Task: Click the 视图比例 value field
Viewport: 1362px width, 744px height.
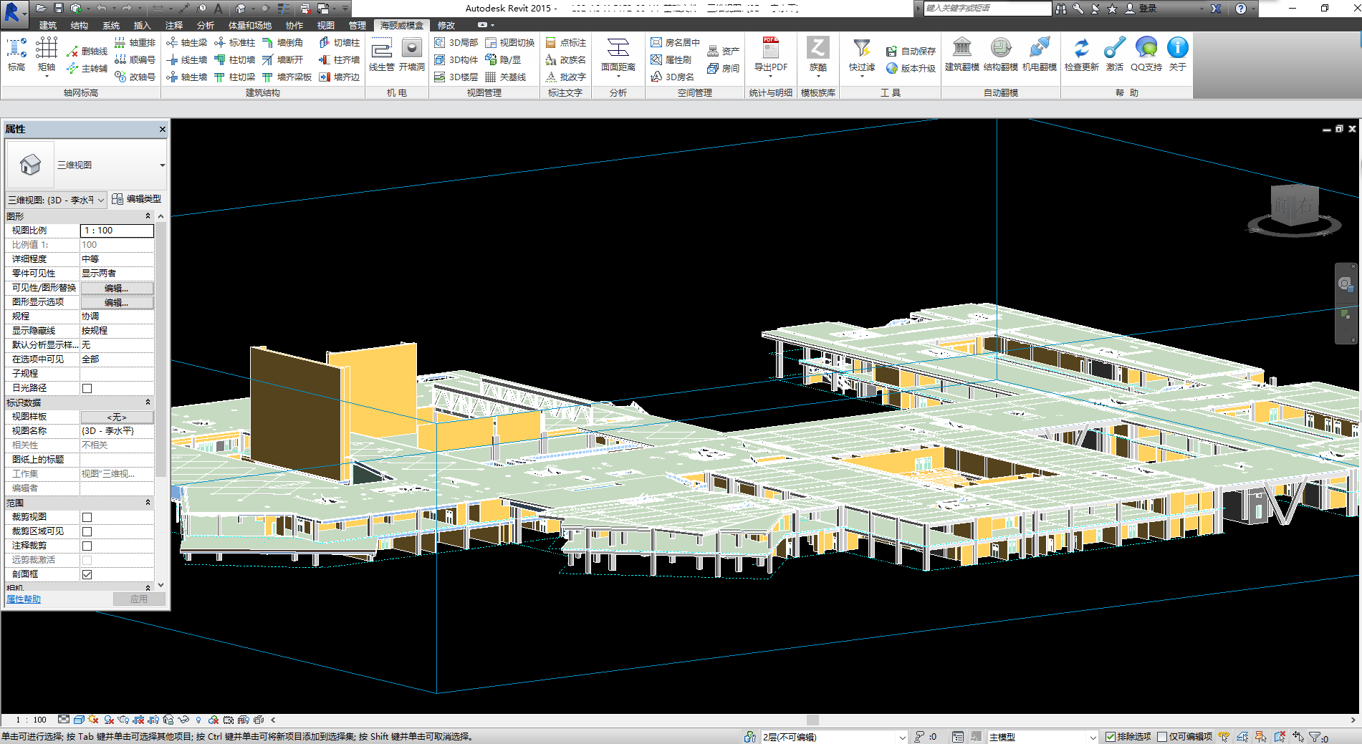Action: coord(117,231)
